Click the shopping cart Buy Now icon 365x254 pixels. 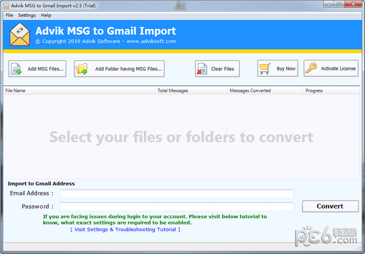click(x=265, y=69)
